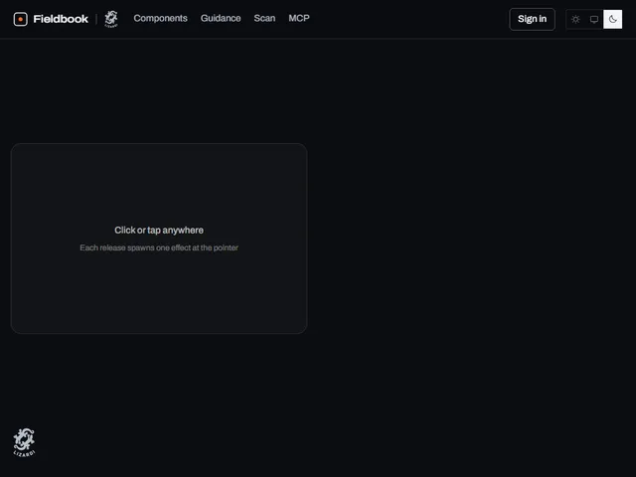Click the Lizard emblem in the page footer

(24, 439)
